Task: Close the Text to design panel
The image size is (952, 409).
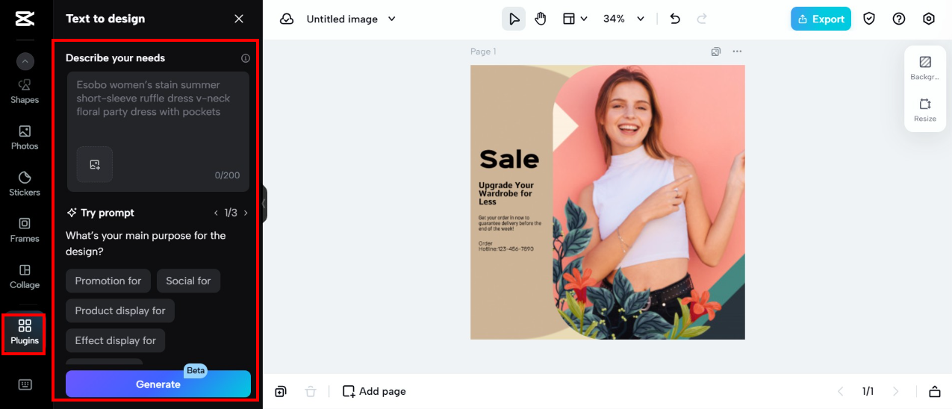Action: click(239, 19)
